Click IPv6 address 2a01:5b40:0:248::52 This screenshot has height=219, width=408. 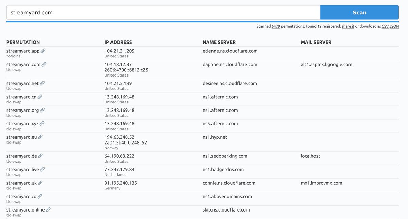(x=126, y=143)
